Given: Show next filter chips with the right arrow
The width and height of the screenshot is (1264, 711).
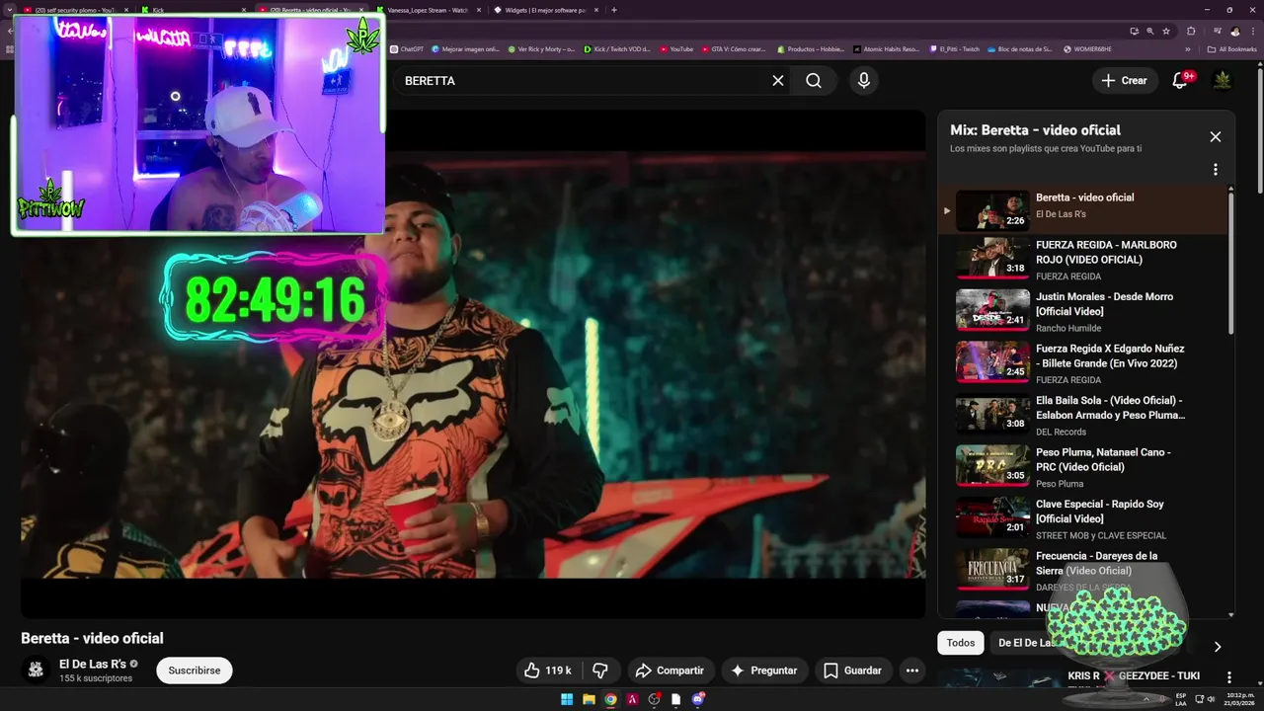Looking at the screenshot, I should [x=1218, y=647].
